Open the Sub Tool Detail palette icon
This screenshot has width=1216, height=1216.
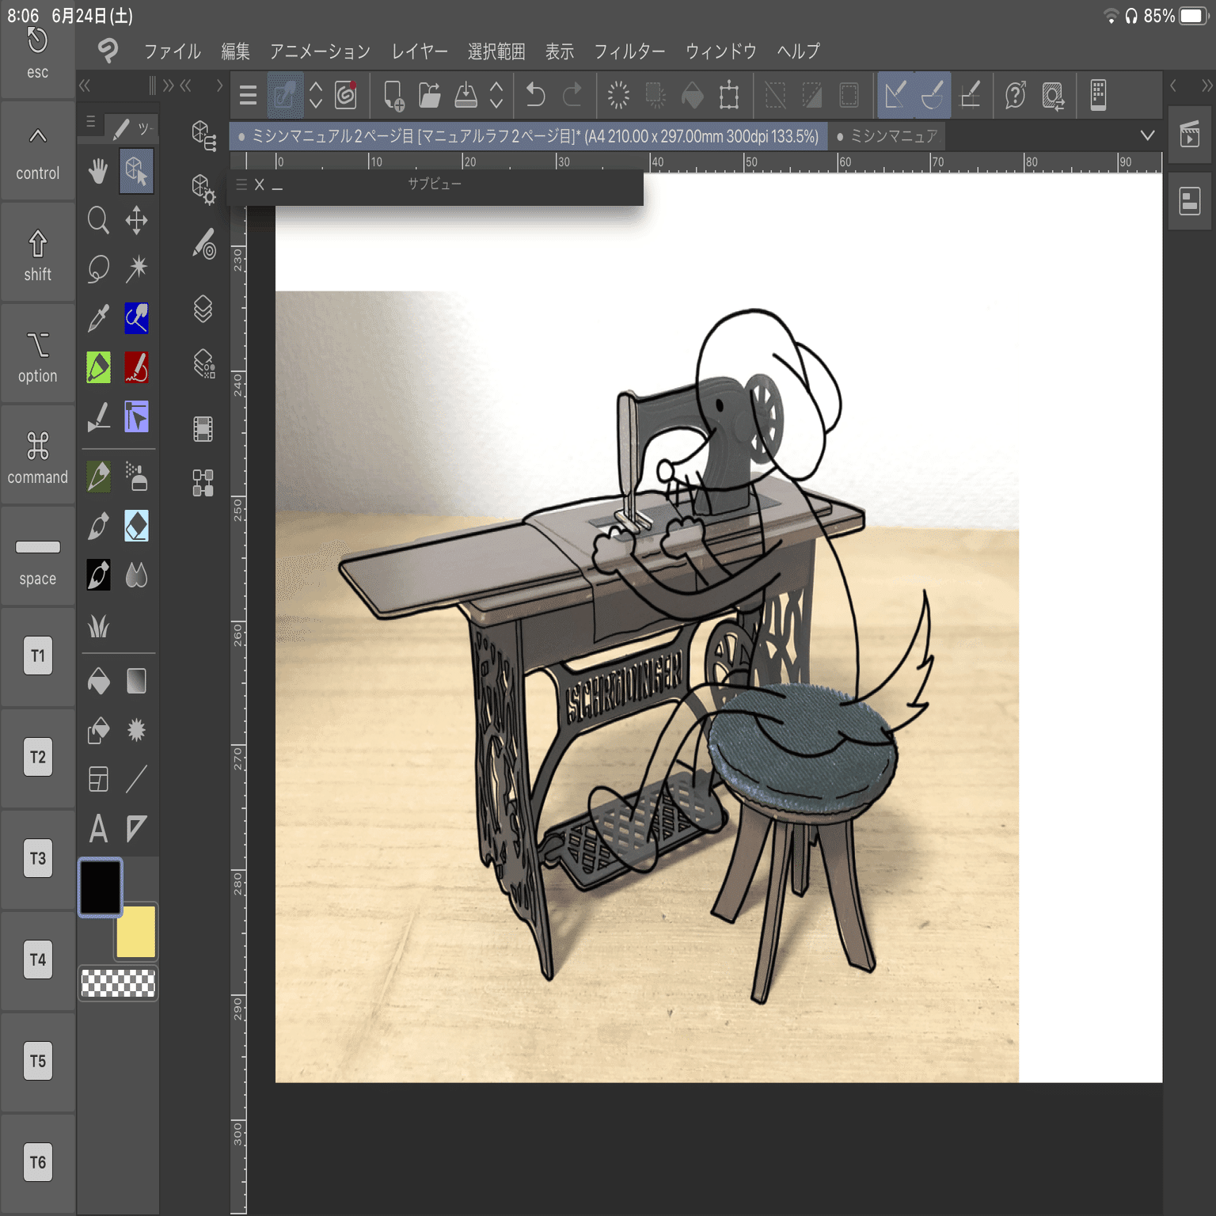(202, 248)
